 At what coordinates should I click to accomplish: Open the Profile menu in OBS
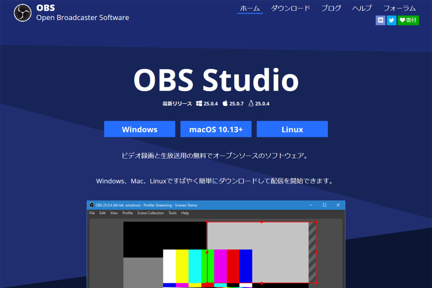127,213
